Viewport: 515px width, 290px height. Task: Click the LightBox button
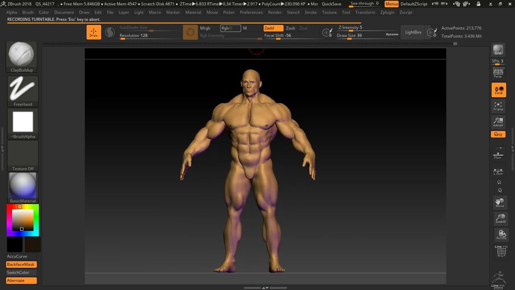tap(413, 32)
